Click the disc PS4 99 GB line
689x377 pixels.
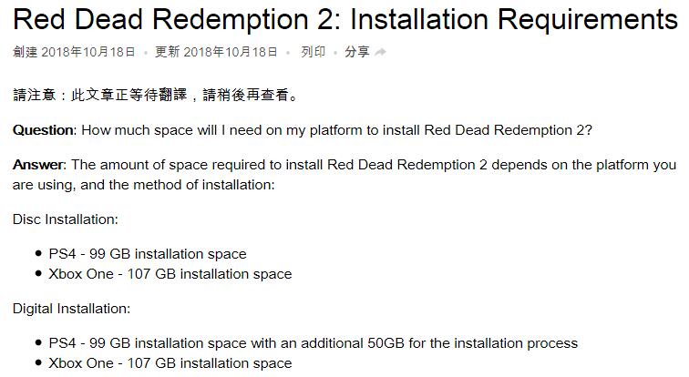click(x=148, y=254)
